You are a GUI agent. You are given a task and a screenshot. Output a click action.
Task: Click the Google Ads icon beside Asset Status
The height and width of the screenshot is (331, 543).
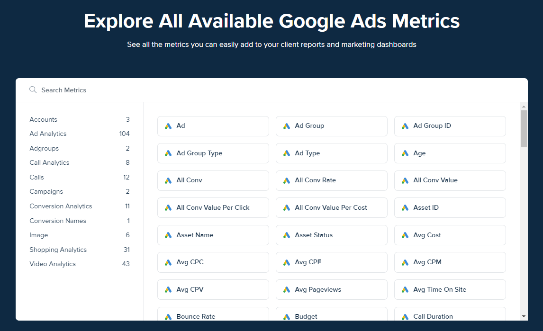pyautogui.click(x=287, y=235)
